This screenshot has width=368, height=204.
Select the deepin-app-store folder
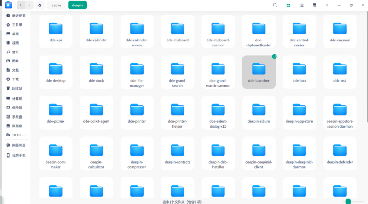click(299, 113)
